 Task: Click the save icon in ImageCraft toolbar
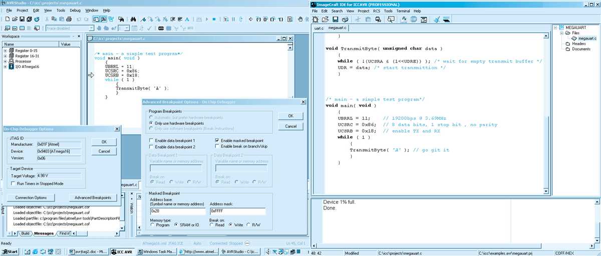(336, 19)
